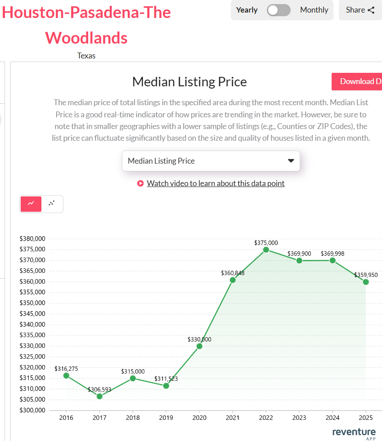Click the dropdown chevron on the metric selector
Image resolution: width=382 pixels, height=441 pixels.
pos(291,160)
